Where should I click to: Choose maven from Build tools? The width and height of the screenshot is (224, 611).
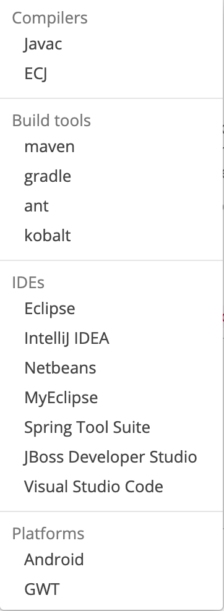pyautogui.click(x=49, y=147)
